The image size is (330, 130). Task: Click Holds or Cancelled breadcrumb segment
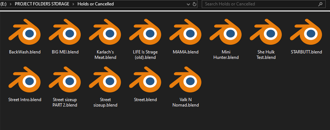coord(96,4)
